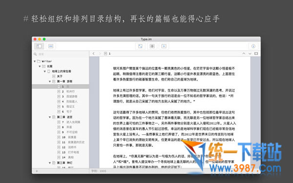Open the info inspector button
Screen dimensions: 293x183
pos(253,46)
